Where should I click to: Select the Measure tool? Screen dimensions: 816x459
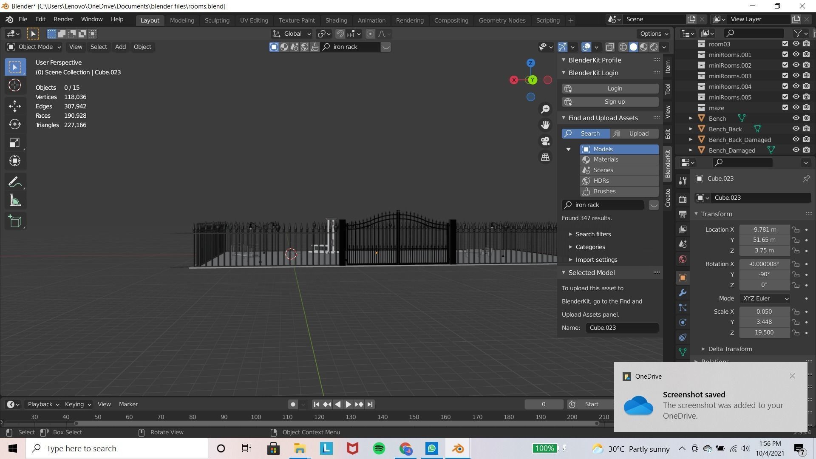click(x=15, y=200)
